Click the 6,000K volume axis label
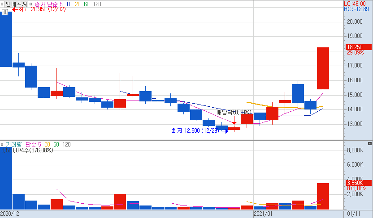The height and width of the screenshot is (218, 373). [x=355, y=165]
